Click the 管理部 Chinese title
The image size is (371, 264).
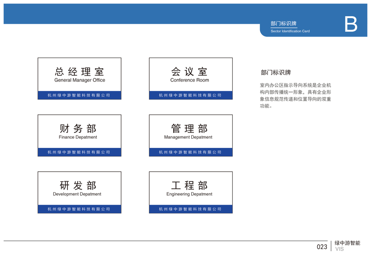pyautogui.click(x=189, y=128)
